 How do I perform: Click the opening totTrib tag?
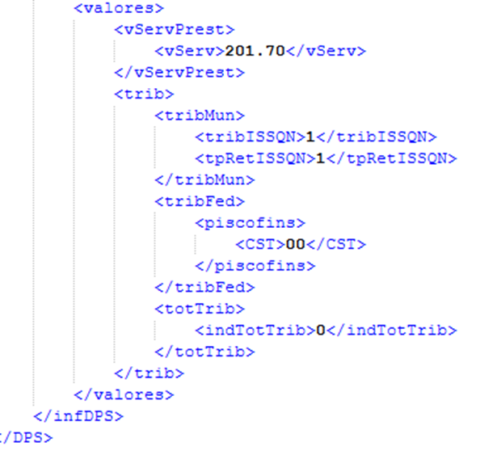(200, 309)
